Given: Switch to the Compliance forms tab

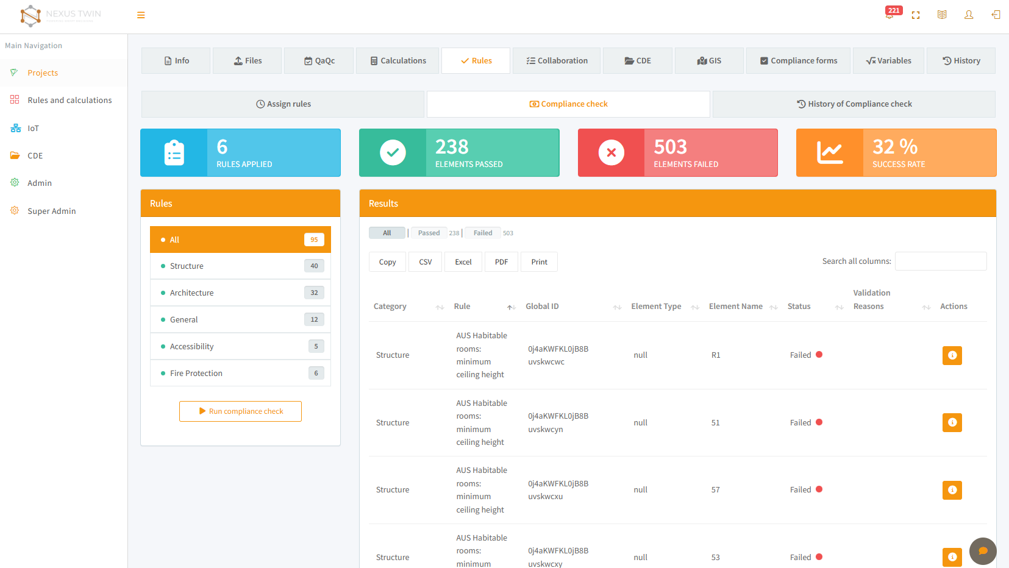Looking at the screenshot, I should (798, 61).
